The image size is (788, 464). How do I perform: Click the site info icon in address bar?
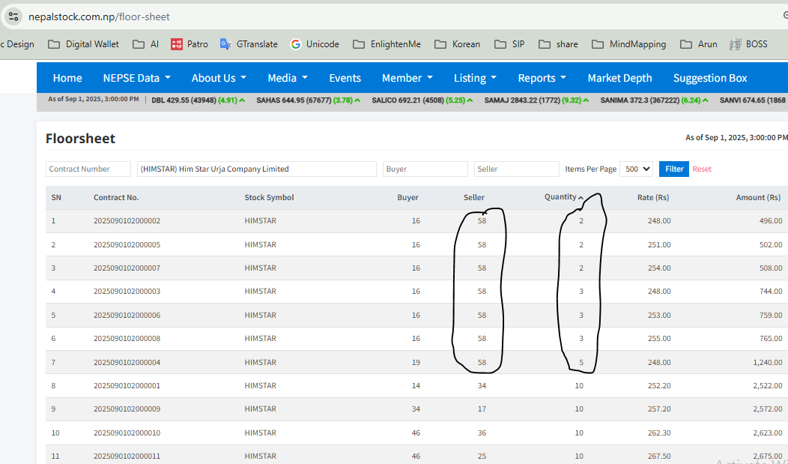[13, 16]
